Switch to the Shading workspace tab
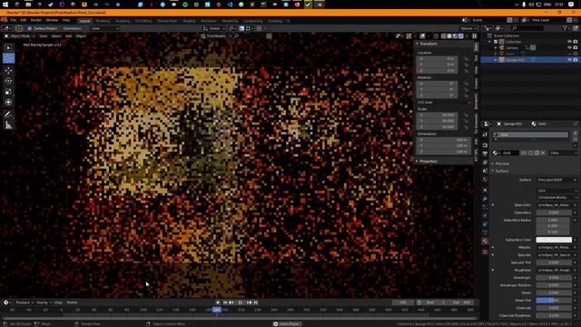581x327 pixels. pyautogui.click(x=189, y=21)
